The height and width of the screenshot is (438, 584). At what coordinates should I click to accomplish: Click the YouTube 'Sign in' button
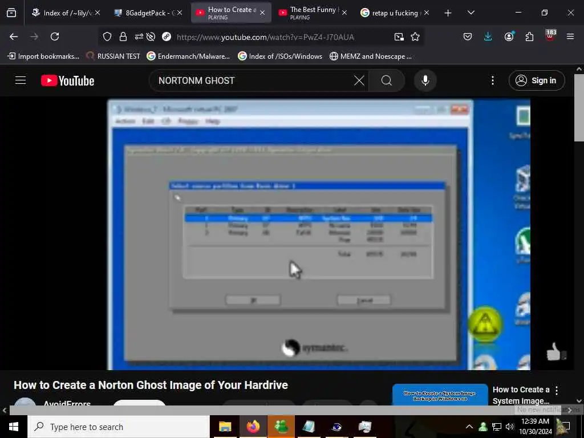point(537,80)
